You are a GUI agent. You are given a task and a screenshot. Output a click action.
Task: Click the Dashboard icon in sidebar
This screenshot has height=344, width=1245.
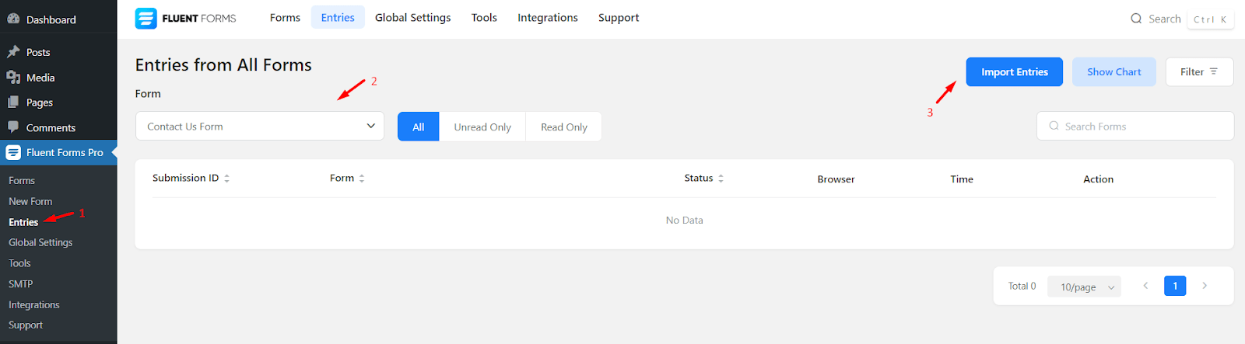[13, 19]
